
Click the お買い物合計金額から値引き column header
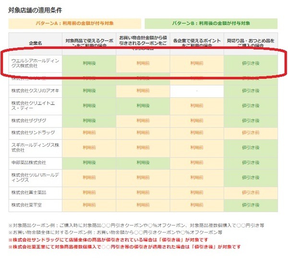pos(143,44)
